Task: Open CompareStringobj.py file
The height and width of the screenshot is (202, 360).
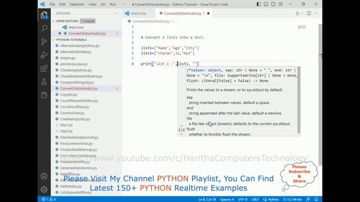Action: [x=77, y=82]
